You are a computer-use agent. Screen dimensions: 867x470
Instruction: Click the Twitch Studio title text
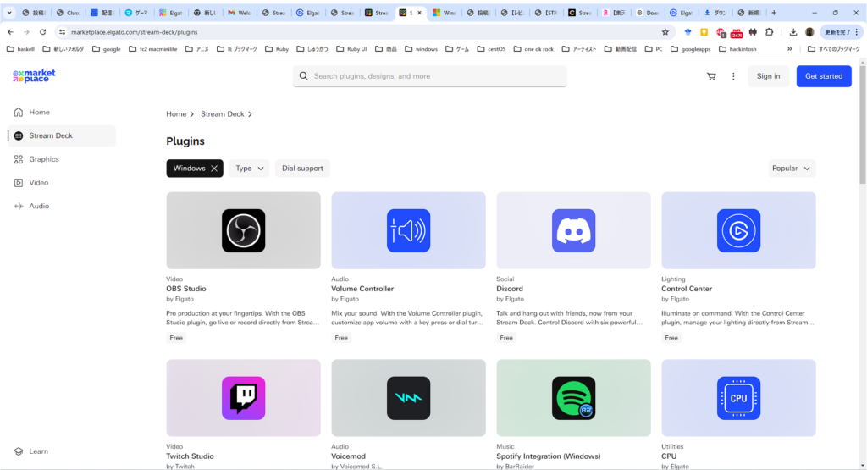point(190,456)
